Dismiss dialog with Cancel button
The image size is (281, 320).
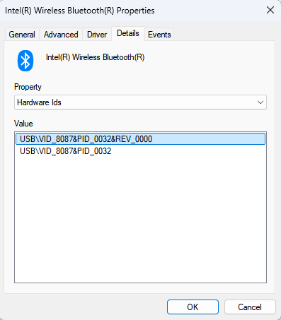[250, 307]
